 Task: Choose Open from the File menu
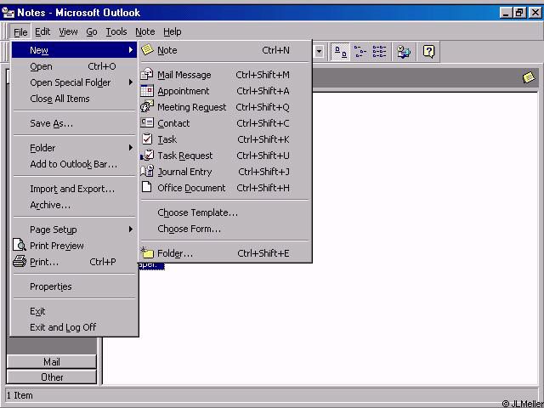(74, 66)
